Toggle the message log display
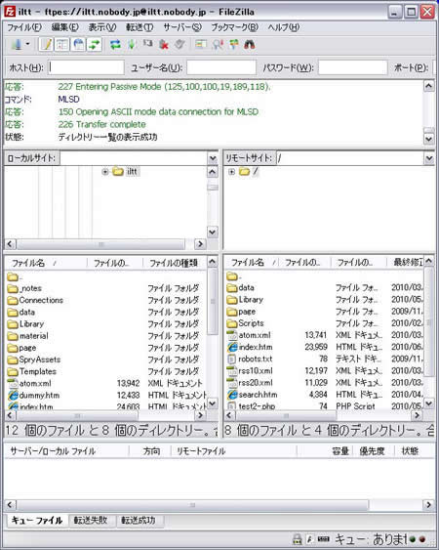 46,45
